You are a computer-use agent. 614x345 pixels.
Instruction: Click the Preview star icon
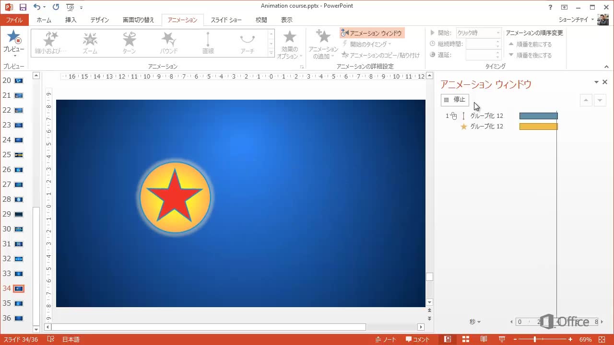click(x=14, y=37)
